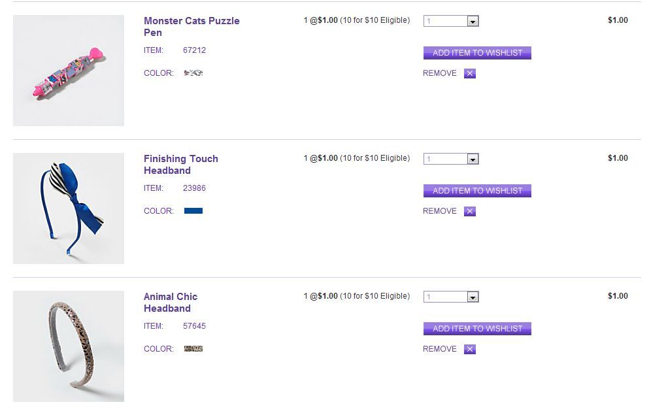View the Monster Cats Puzzle Pen product image
649x415 pixels.
[x=69, y=71]
